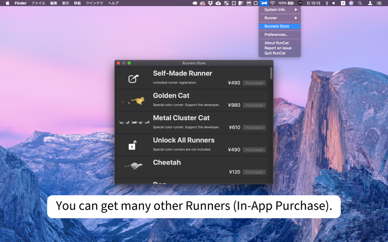
Task: Choose Quit RunCat
Action: point(280,53)
